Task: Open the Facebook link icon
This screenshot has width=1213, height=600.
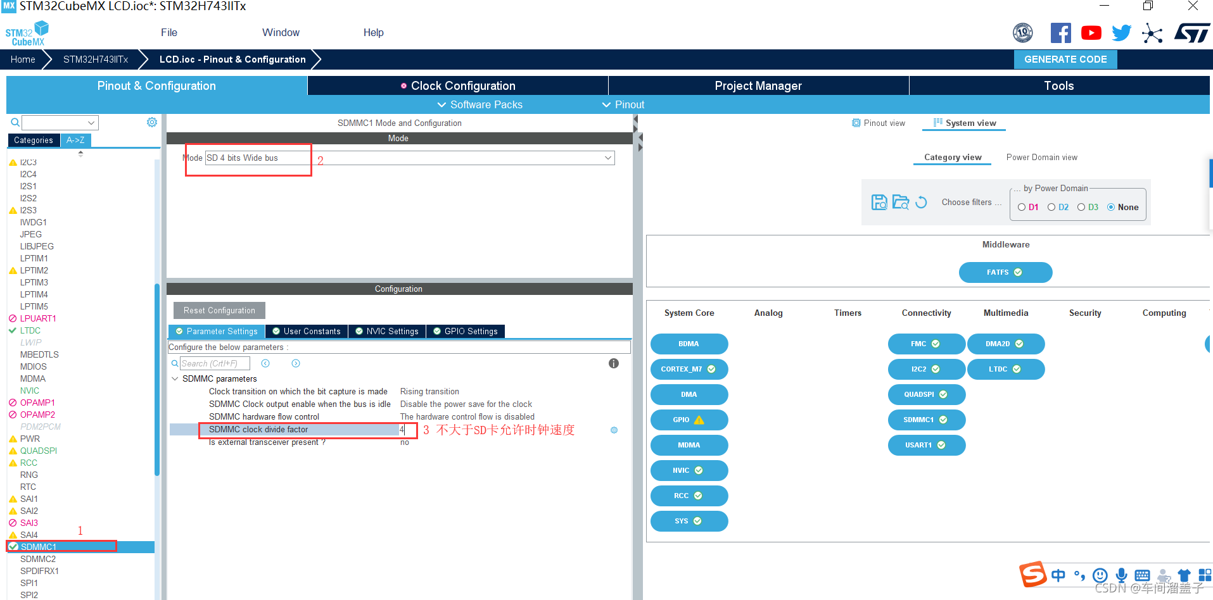Action: tap(1060, 33)
